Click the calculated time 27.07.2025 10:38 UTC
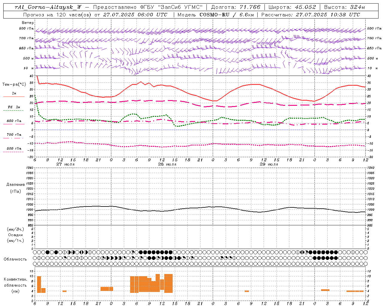383x306 pixels. (x=328, y=15)
